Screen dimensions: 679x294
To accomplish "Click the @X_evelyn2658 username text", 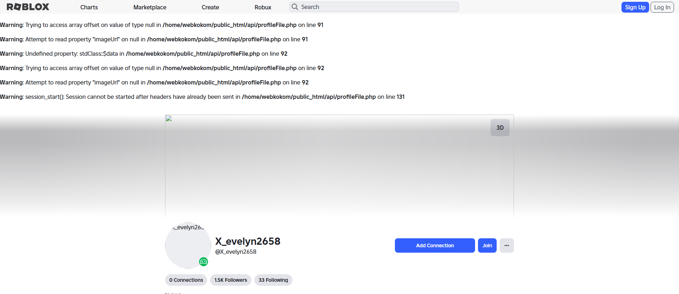I will 236,252.
